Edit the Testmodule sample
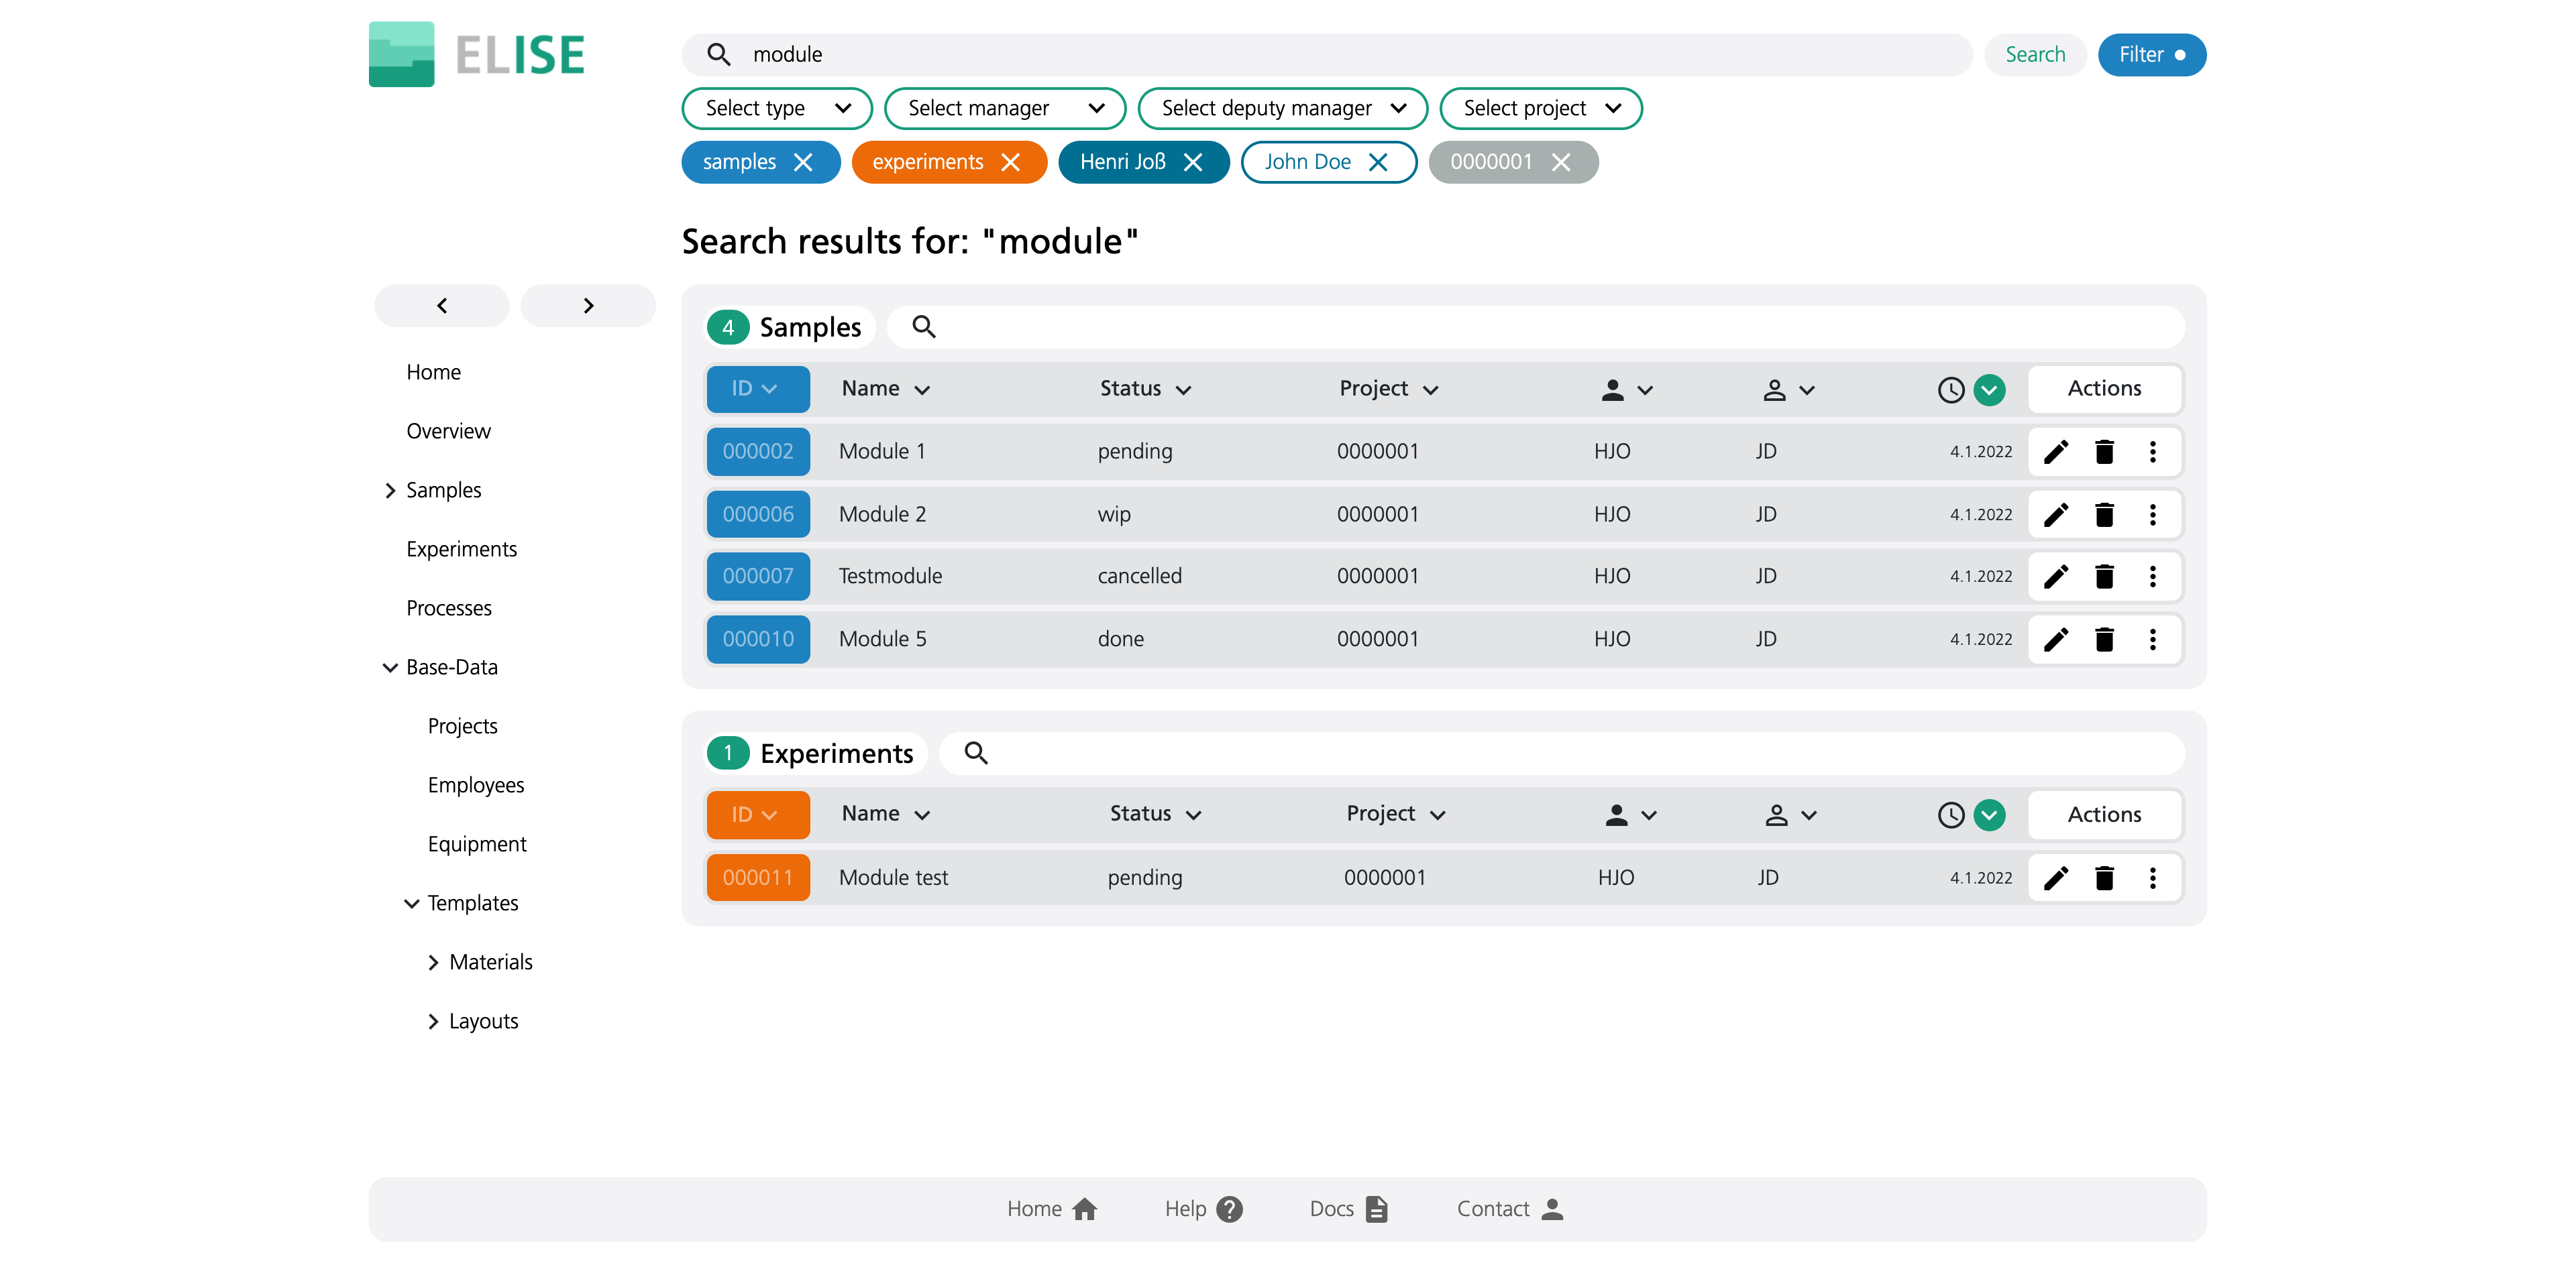The image size is (2576, 1263). (x=2056, y=577)
